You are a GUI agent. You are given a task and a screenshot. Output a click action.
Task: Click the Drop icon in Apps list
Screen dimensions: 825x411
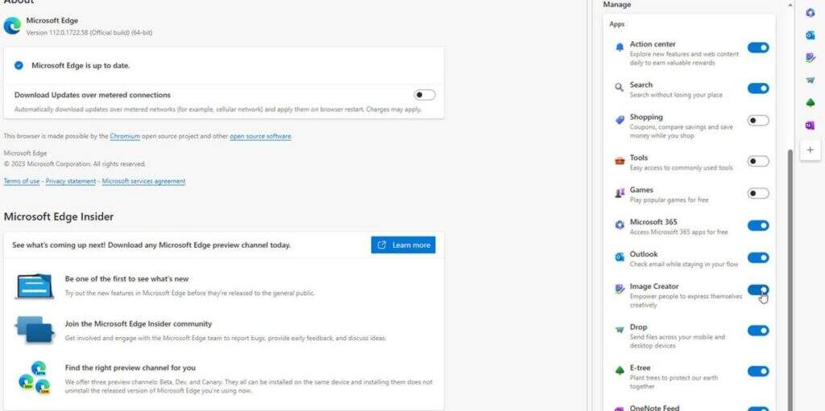[620, 330]
